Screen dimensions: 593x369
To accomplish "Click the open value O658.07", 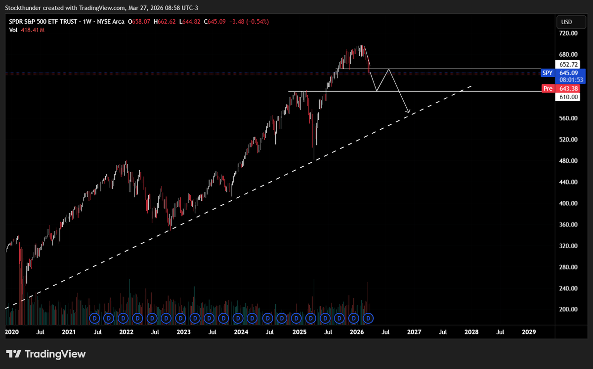I will point(139,22).
